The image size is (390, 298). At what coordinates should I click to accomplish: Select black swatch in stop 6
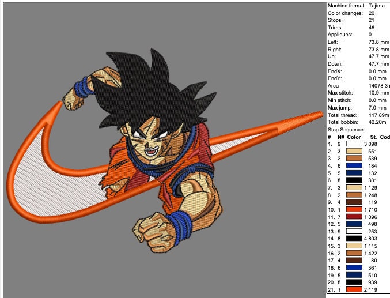[x=354, y=180]
